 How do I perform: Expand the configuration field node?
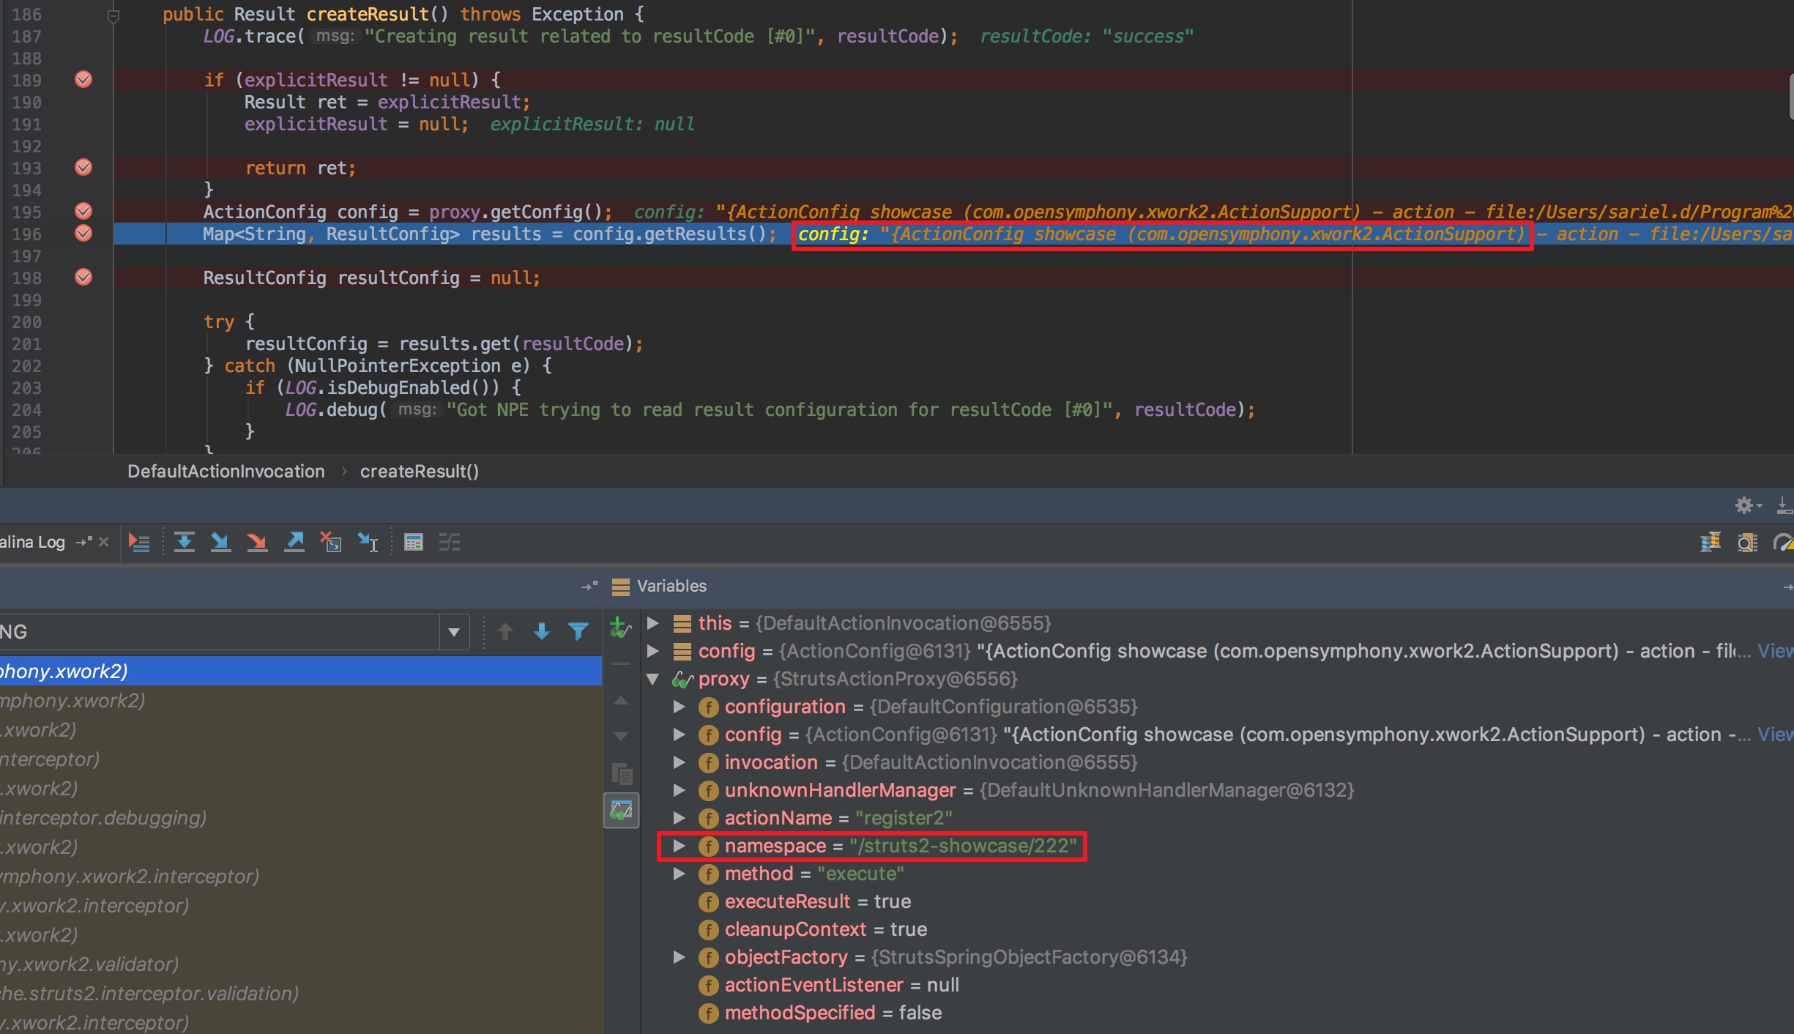(679, 707)
